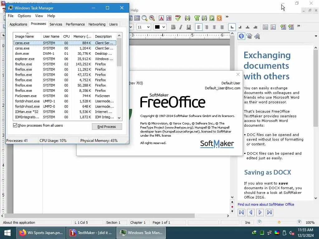Open the Windows Start button
Image resolution: width=319 pixels, height=239 pixels.
[7, 233]
